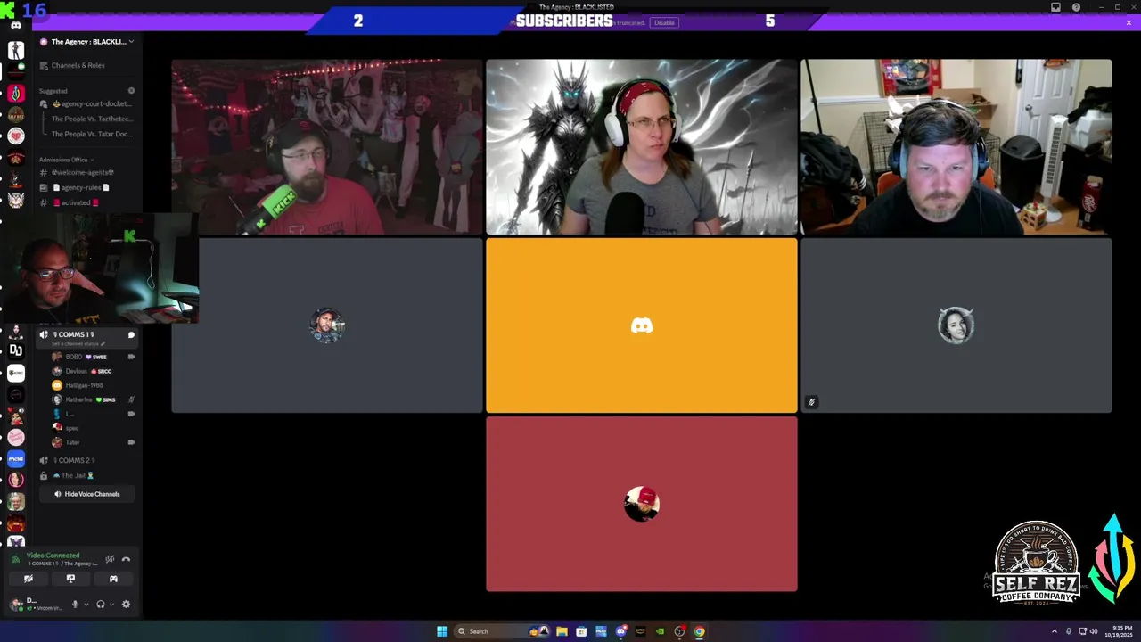Open The People Vs. Tazthetec thread
Image resolution: width=1141 pixels, height=642 pixels.
pos(92,119)
